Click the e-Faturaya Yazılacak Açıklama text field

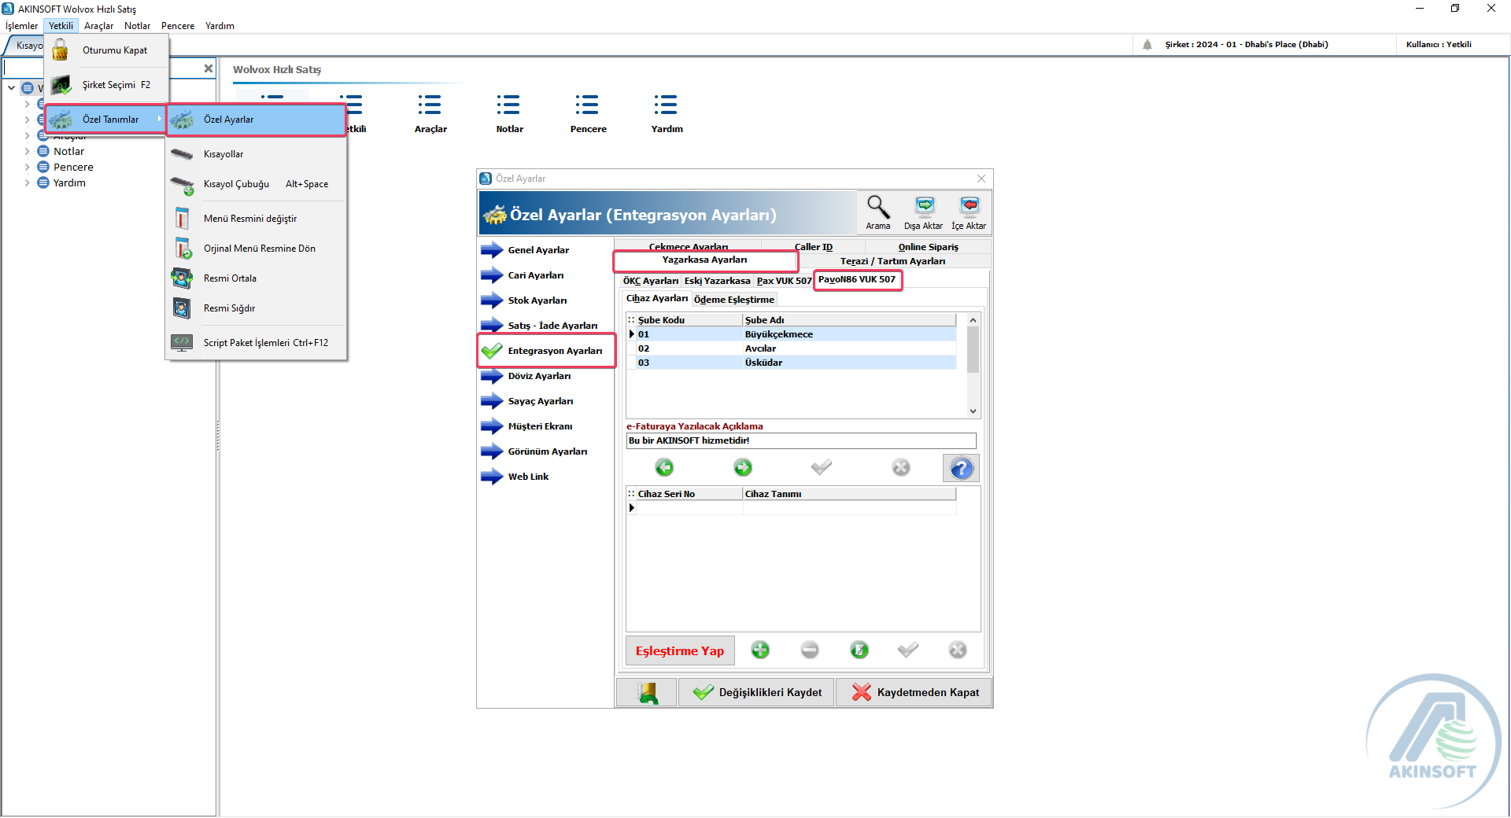click(x=801, y=440)
